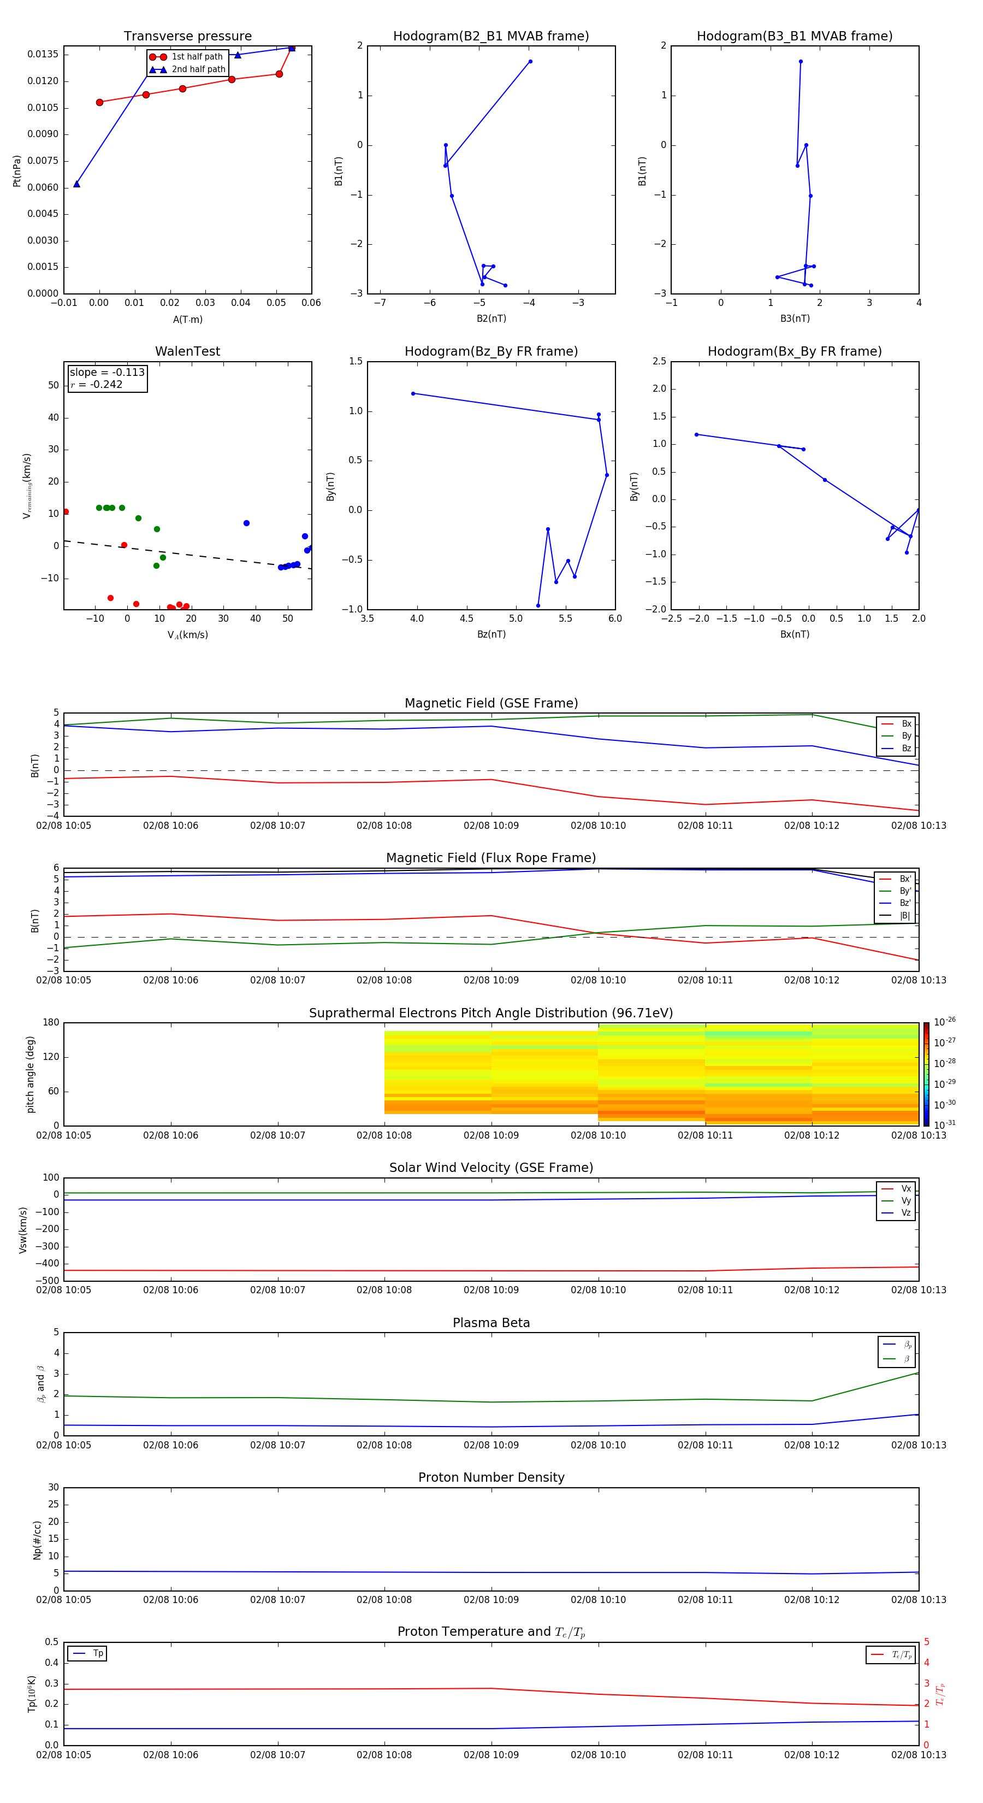Click the Proton Number Density title
Viewport: 983px width, 1803px height.
(x=491, y=1477)
